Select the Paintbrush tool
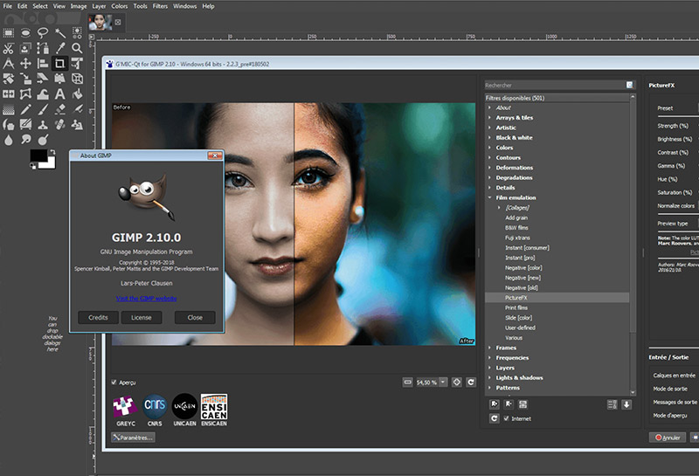 (x=43, y=109)
